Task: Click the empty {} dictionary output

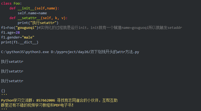Action: (3, 91)
